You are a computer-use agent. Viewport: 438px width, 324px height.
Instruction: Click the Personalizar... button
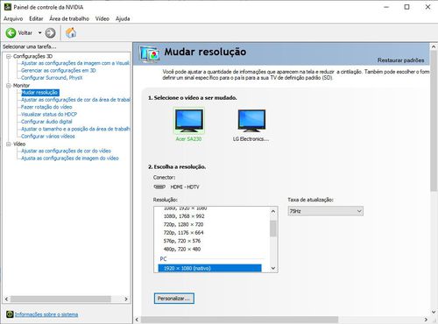point(173,299)
